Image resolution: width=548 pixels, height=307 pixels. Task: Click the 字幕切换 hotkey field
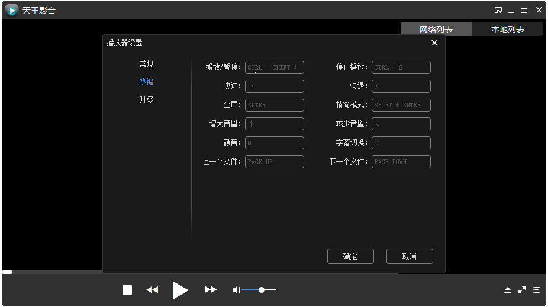[401, 142]
